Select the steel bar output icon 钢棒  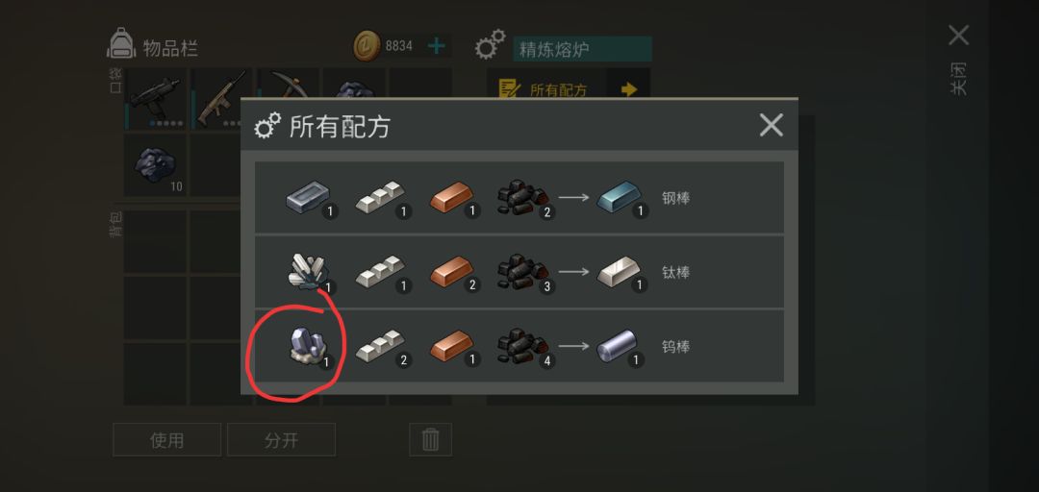point(619,197)
